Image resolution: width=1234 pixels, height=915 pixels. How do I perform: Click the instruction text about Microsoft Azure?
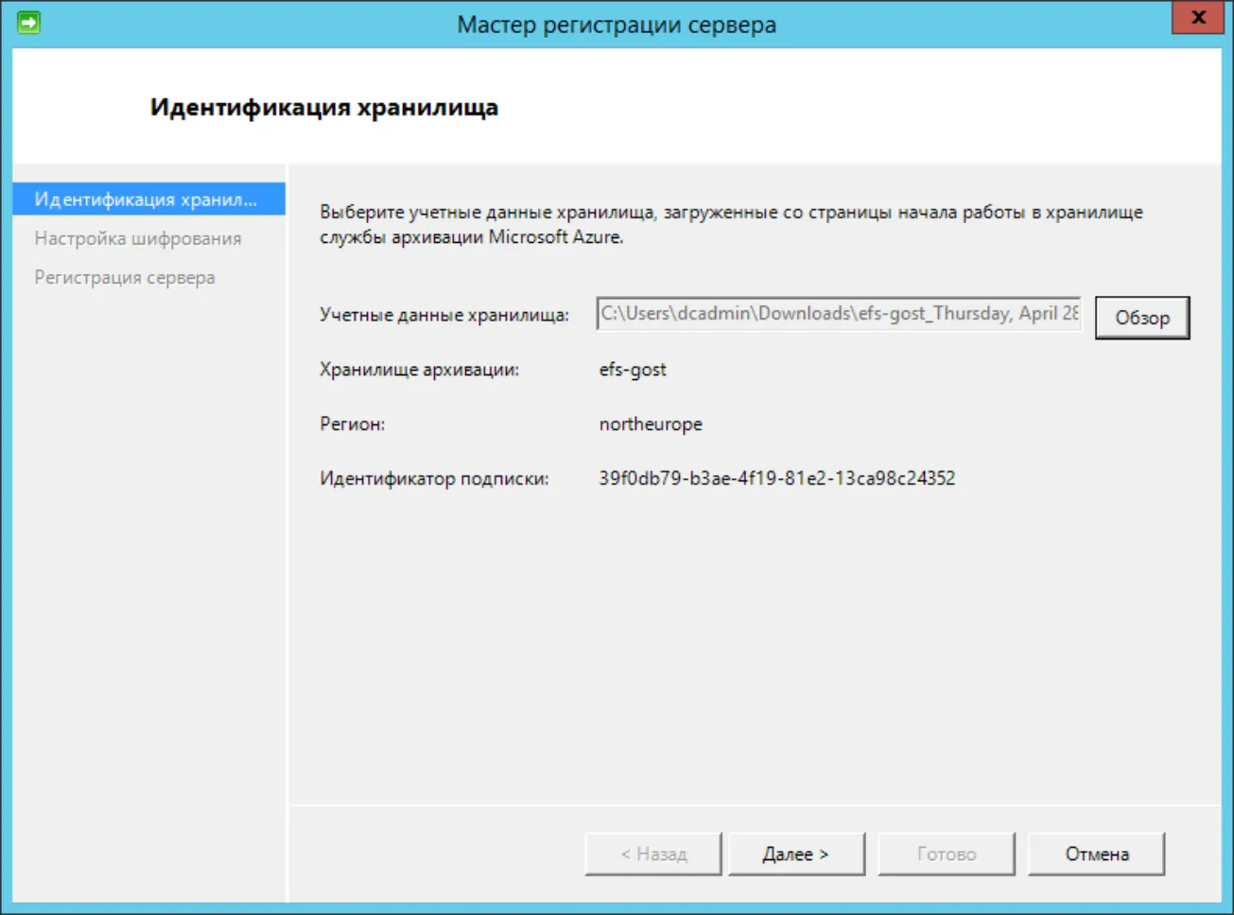coord(731,224)
